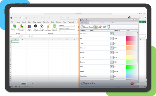Click the insert function fx icon
This screenshot has height=96, width=156.
[29, 36]
